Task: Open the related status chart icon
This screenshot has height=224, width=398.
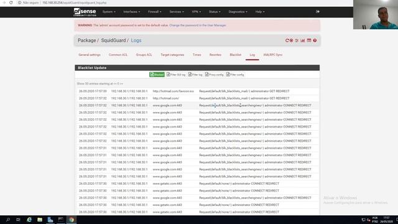Action: (x=303, y=40)
